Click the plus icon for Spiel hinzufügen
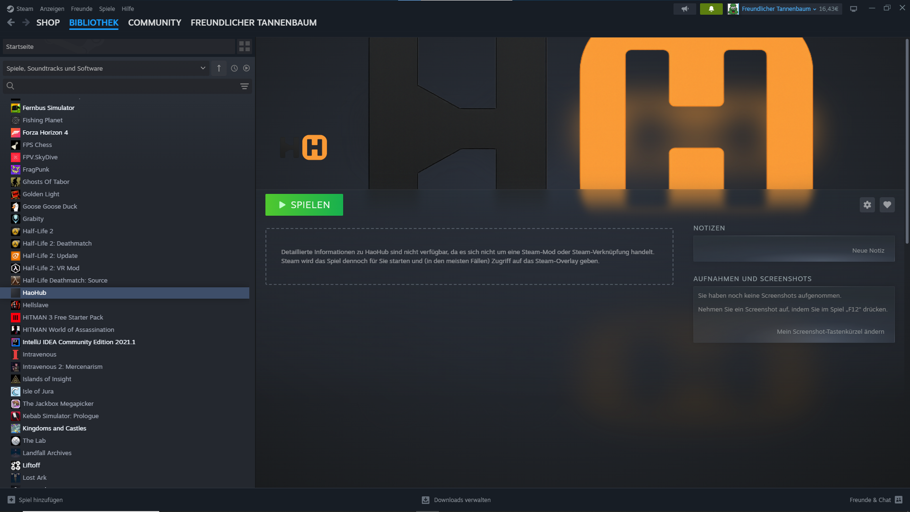 (x=11, y=500)
